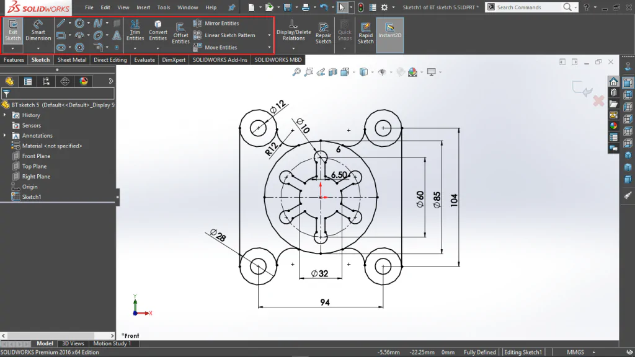
Task: Expand the Annotations tree node
Action: (5, 135)
